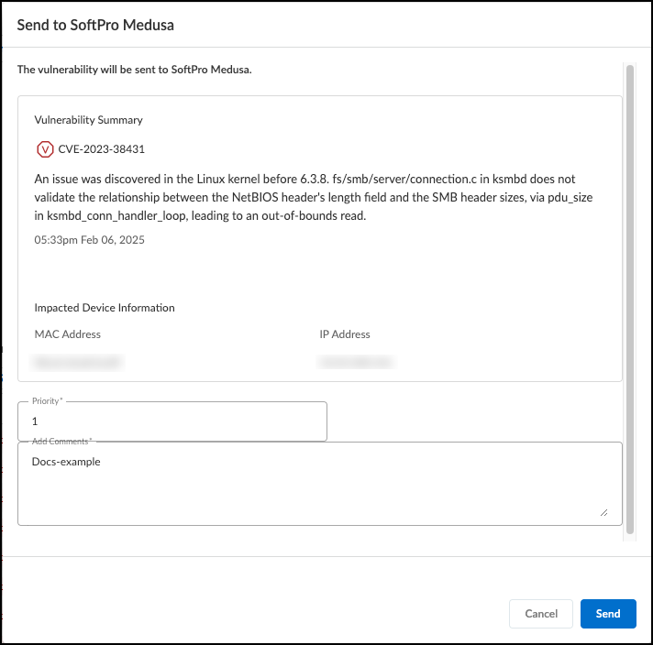Click the MAC Address column label
The image size is (653, 645).
click(x=67, y=334)
